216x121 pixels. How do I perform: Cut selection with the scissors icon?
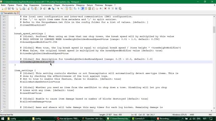[x=29, y=8]
